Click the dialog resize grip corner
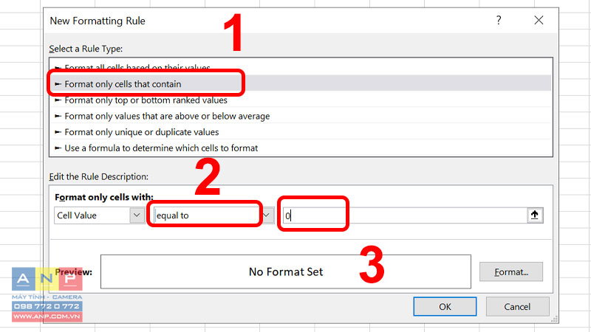Viewport: 591px width, 332px height. click(x=554, y=319)
